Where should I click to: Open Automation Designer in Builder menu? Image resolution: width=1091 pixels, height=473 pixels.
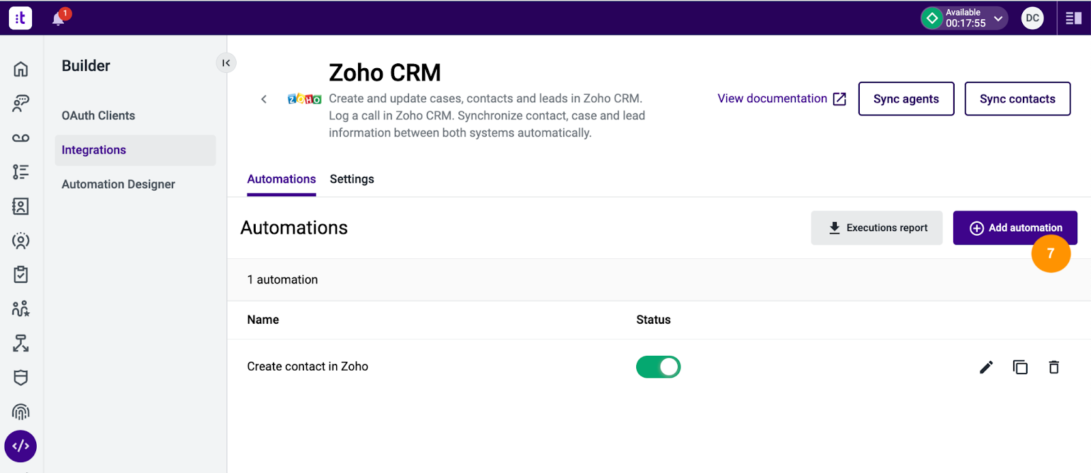119,185
